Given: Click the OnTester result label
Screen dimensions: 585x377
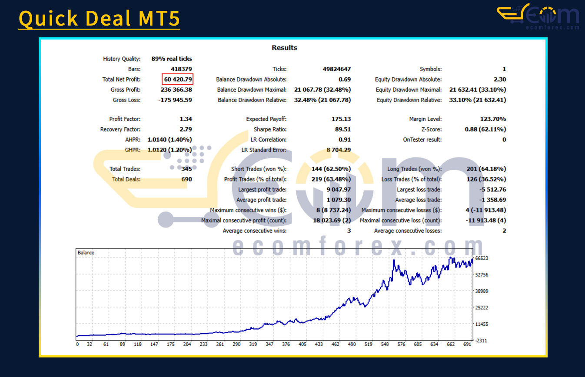Looking at the screenshot, I should coord(422,140).
